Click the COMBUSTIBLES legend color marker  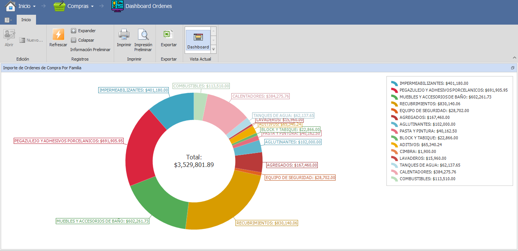(394, 179)
